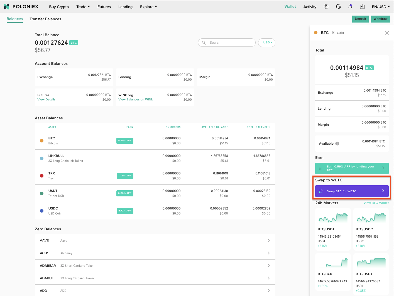This screenshot has height=296, width=394.
Task: Click the LINKBULL asset coin dot
Action: click(41, 158)
